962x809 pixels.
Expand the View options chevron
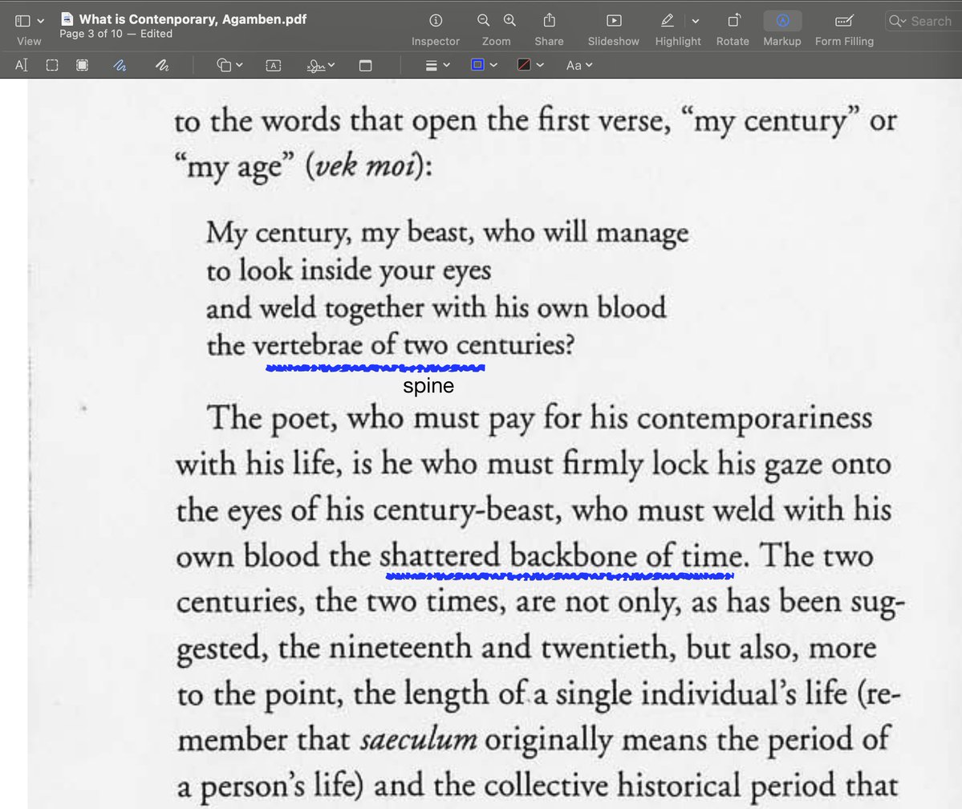(40, 21)
